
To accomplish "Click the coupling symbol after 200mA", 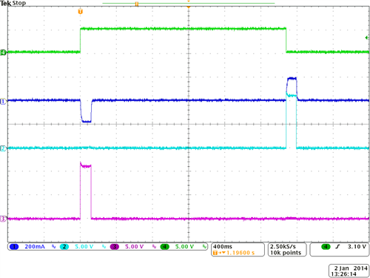I will (53, 247).
